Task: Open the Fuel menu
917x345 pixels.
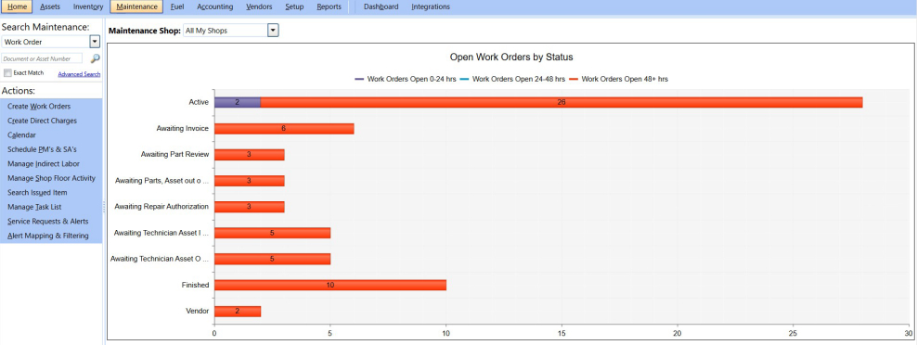Action: point(177,7)
